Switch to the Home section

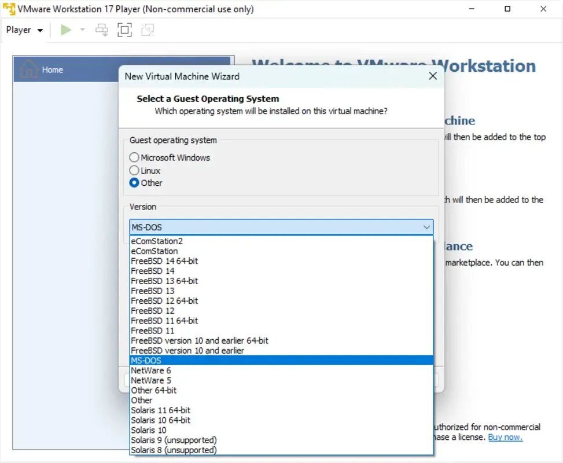click(x=52, y=69)
